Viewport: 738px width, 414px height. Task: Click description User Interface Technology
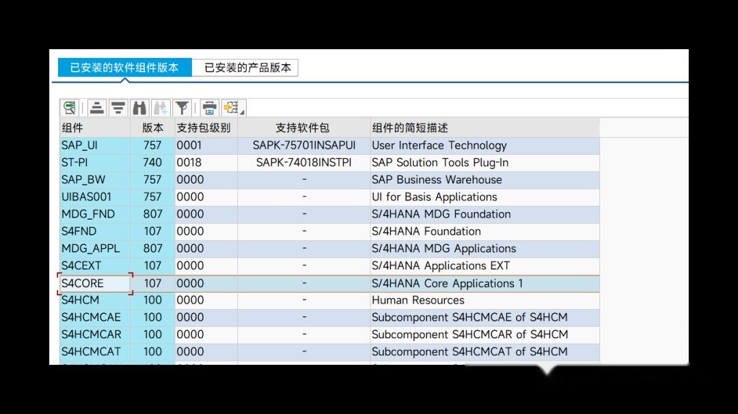click(x=484, y=145)
